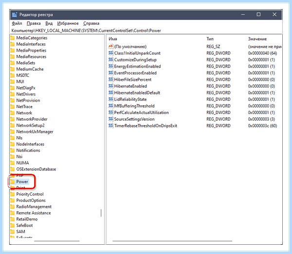The image size is (292, 254).
Task: Select the NodeInterfaces key
Action: (30, 144)
